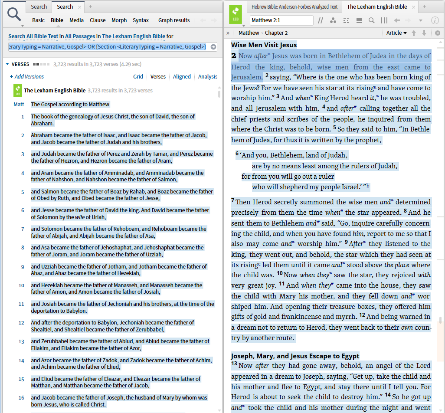
Task: Expand the table of contents chevron
Action: pos(228,33)
